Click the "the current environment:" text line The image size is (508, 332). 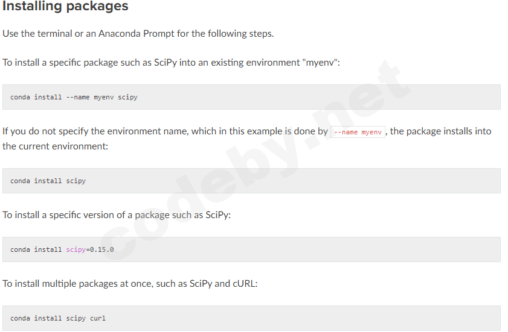click(55, 146)
